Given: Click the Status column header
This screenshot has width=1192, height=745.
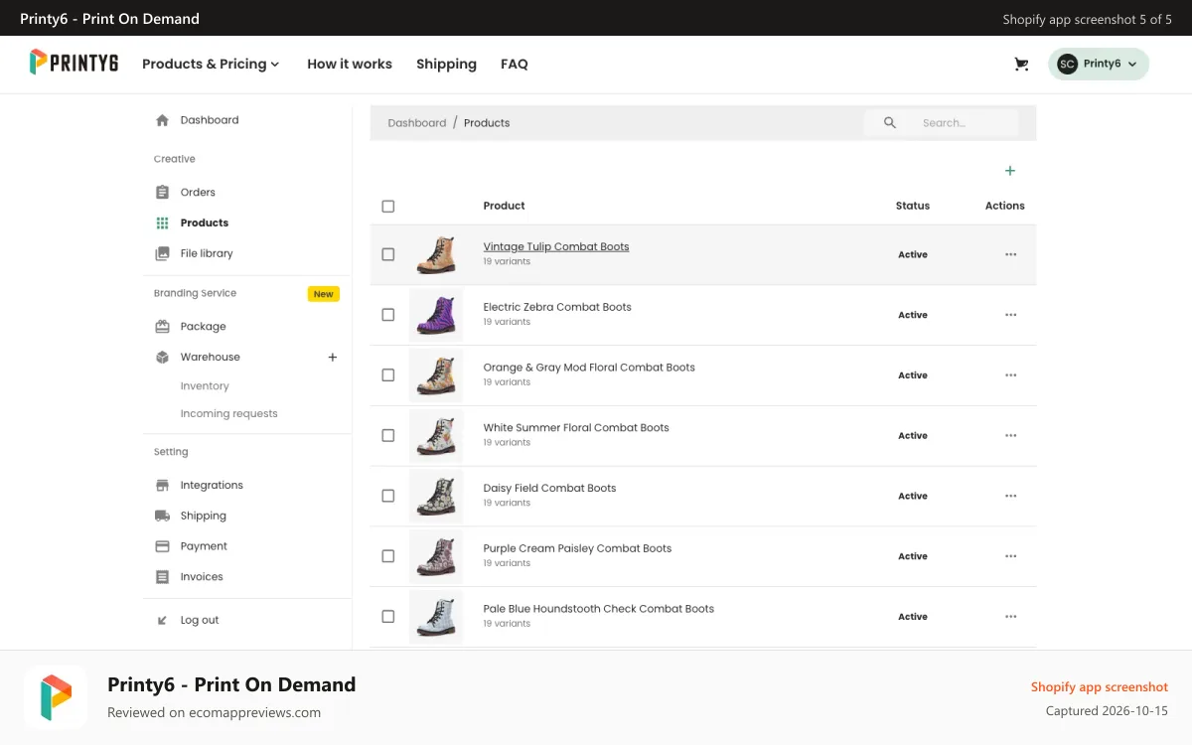Looking at the screenshot, I should (x=913, y=206).
